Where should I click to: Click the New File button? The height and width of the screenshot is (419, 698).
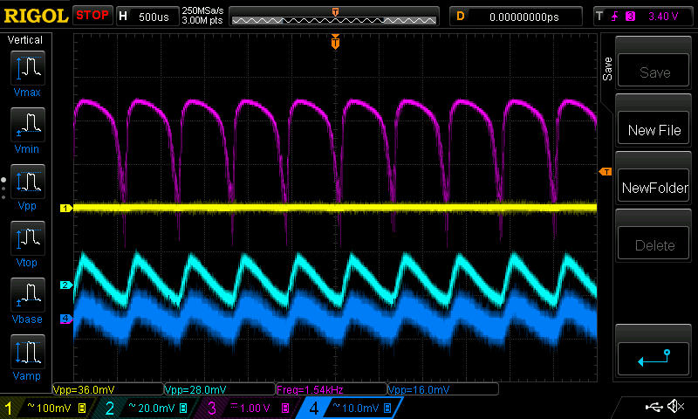[654, 131]
